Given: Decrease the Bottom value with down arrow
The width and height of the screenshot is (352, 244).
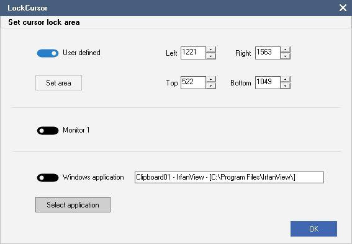Looking at the screenshot, I should tap(286, 85).
